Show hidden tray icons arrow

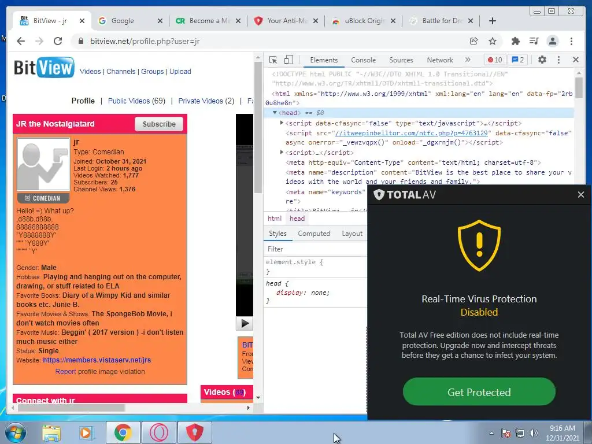(x=491, y=433)
